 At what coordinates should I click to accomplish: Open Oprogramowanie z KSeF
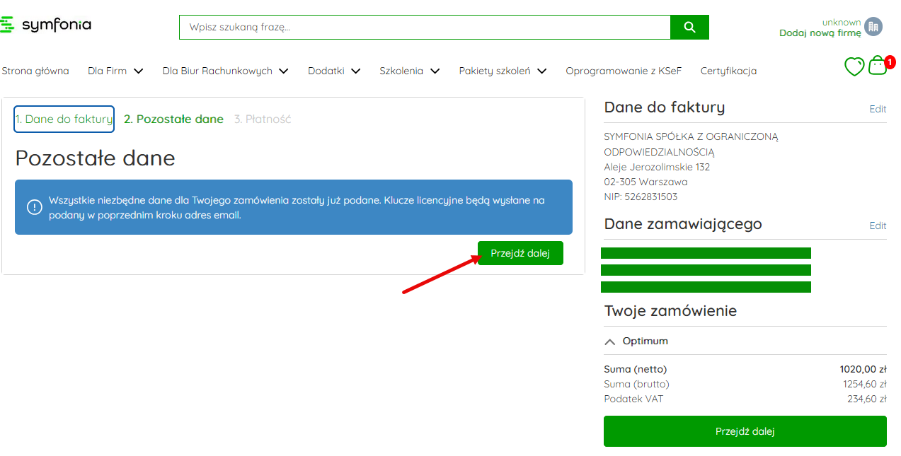[624, 71]
